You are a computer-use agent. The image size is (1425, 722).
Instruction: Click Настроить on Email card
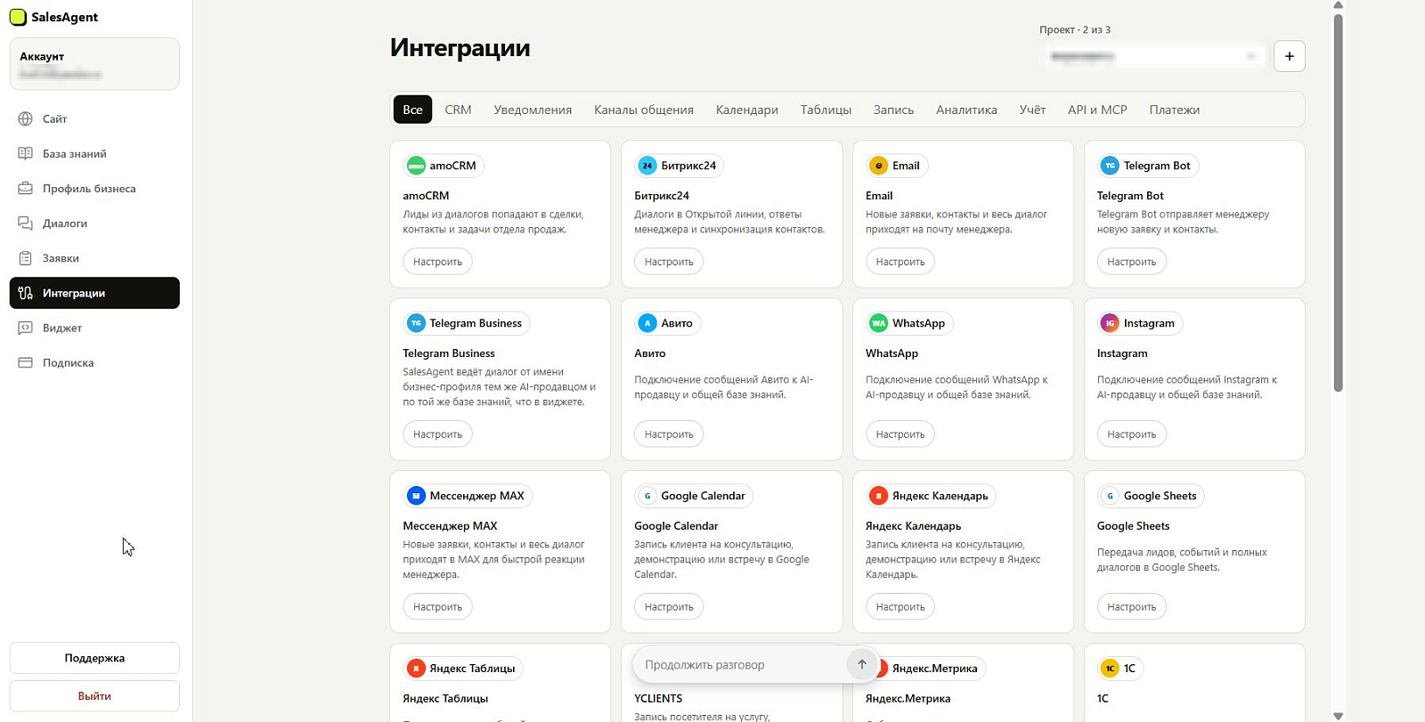click(x=900, y=262)
